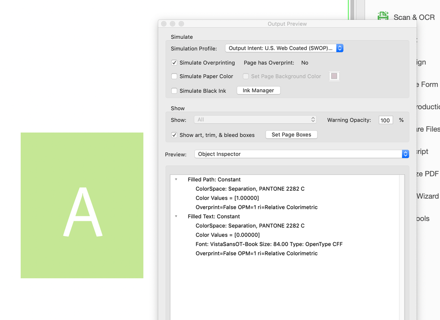The image size is (440, 320).
Task: Enable Simulate Paper Color
Action: pyautogui.click(x=174, y=76)
